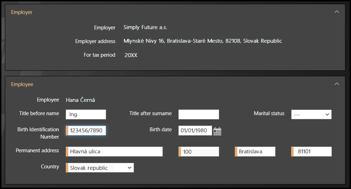Click the tax period value 20XX
The image size is (351, 189).
(x=131, y=55)
